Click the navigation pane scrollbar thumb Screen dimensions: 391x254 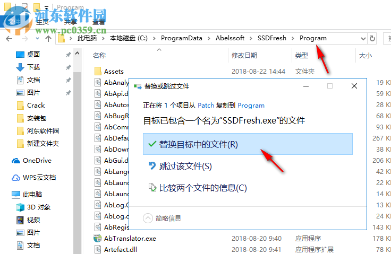(x=78, y=163)
